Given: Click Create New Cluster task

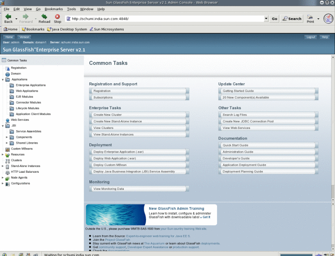Looking at the screenshot, I should [x=139, y=115].
